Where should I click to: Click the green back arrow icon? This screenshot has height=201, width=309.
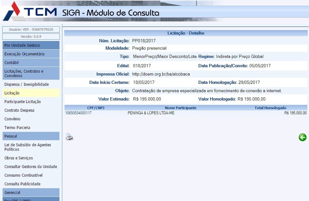302,137
